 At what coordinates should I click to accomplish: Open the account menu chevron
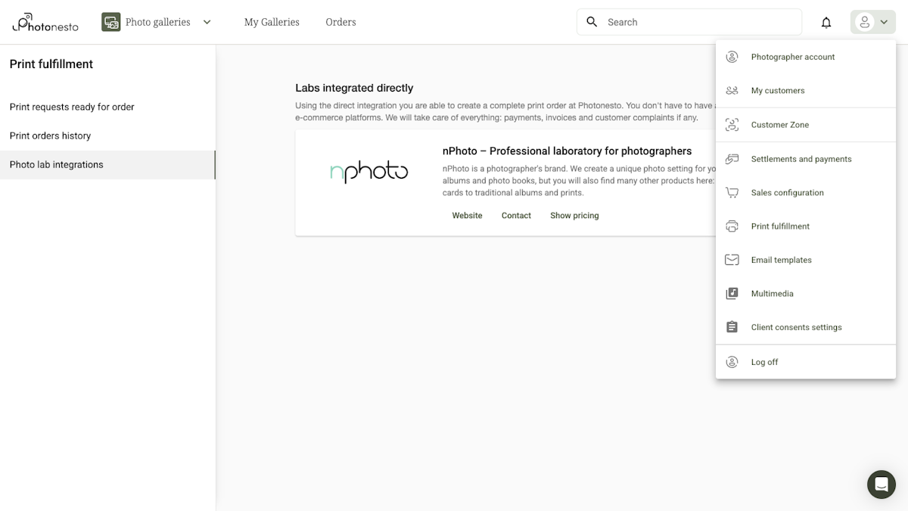882,22
